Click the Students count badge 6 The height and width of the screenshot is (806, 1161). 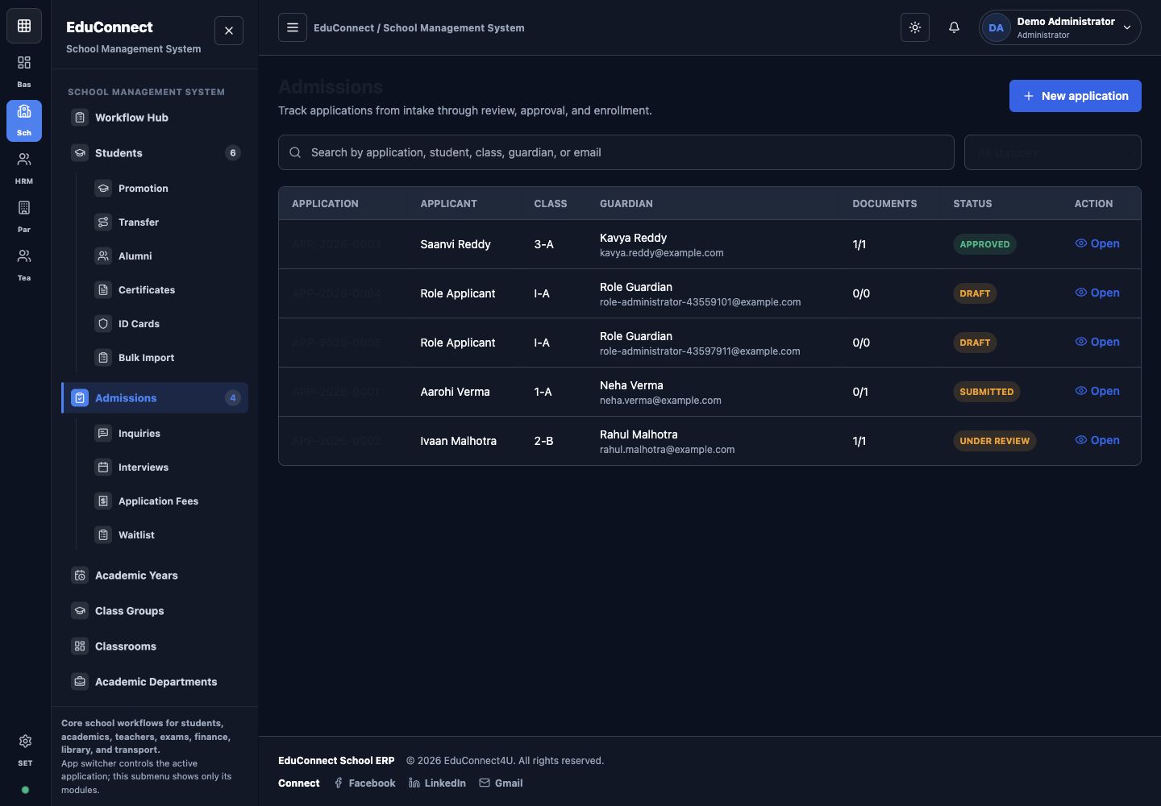point(233,153)
